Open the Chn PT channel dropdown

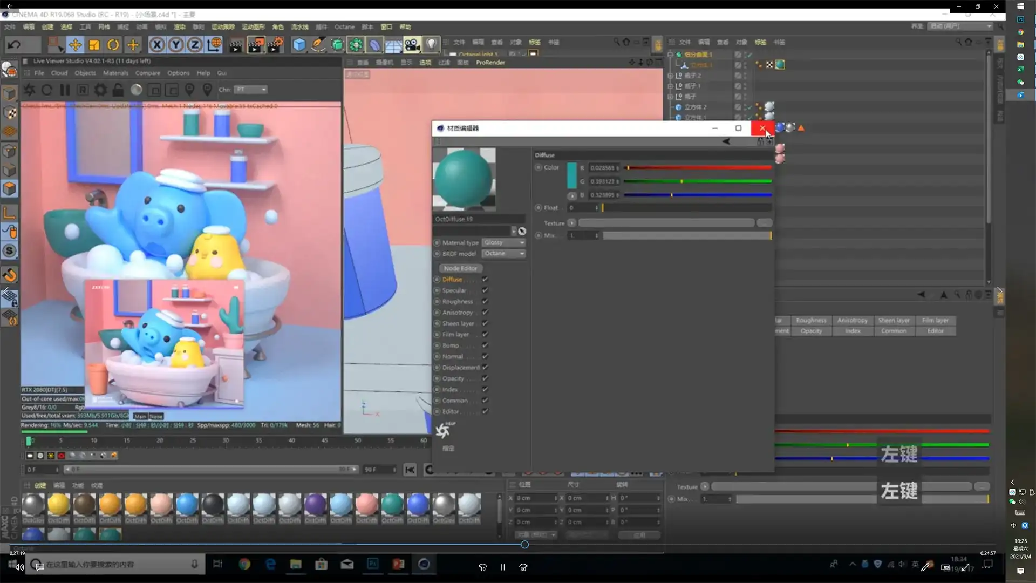tap(251, 90)
